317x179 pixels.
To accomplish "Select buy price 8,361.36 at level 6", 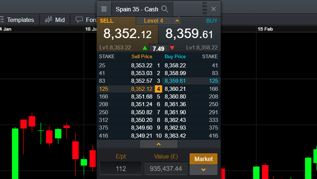I will tap(175, 104).
